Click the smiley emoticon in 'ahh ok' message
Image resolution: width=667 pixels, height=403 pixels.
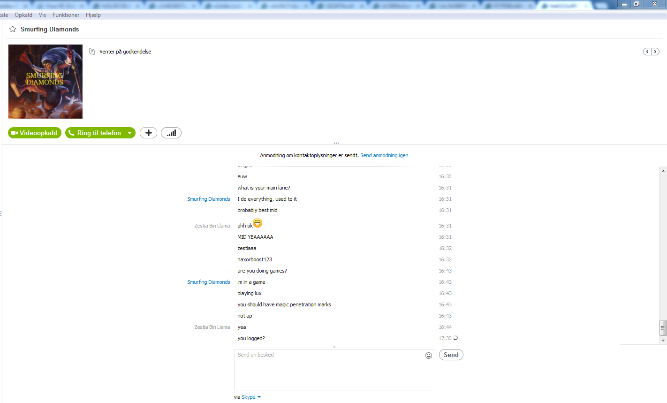258,223
